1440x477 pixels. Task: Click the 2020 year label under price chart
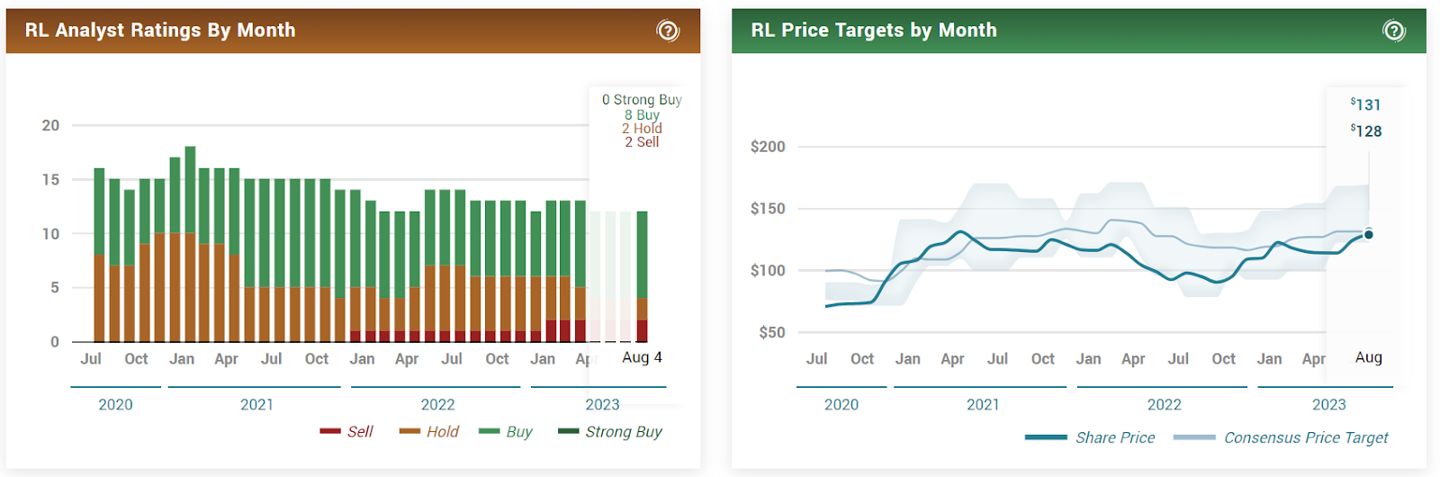coord(841,405)
